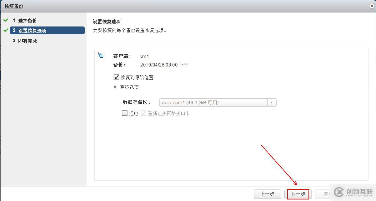Screen dimensions: 376x201
Task: Collapse the 高级选项 disclosure triangle
Action: pos(115,87)
